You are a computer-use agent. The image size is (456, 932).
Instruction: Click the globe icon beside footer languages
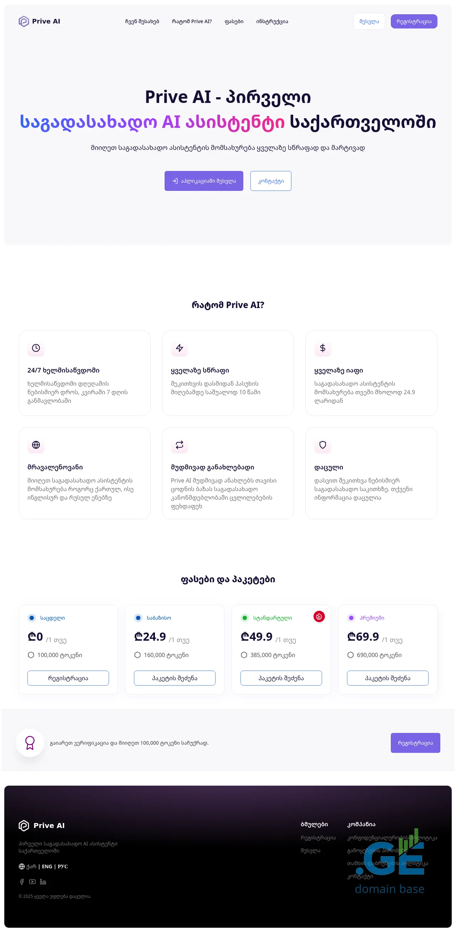tap(22, 866)
